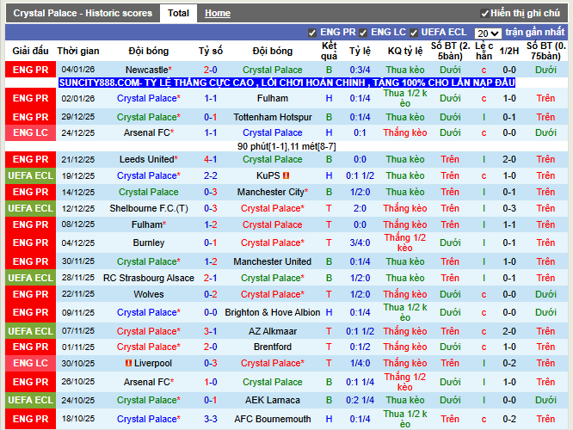Click the 2-2 score against KuPS
This screenshot has height=430, width=573.
pos(211,175)
